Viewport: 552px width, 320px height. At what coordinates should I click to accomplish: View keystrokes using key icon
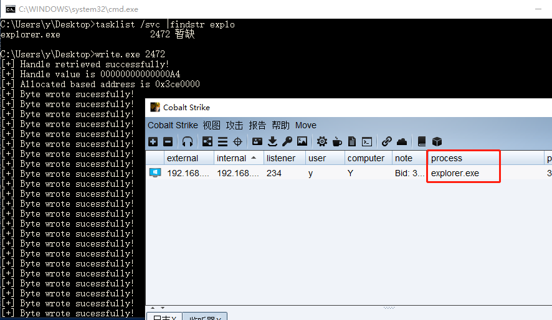tap(287, 142)
